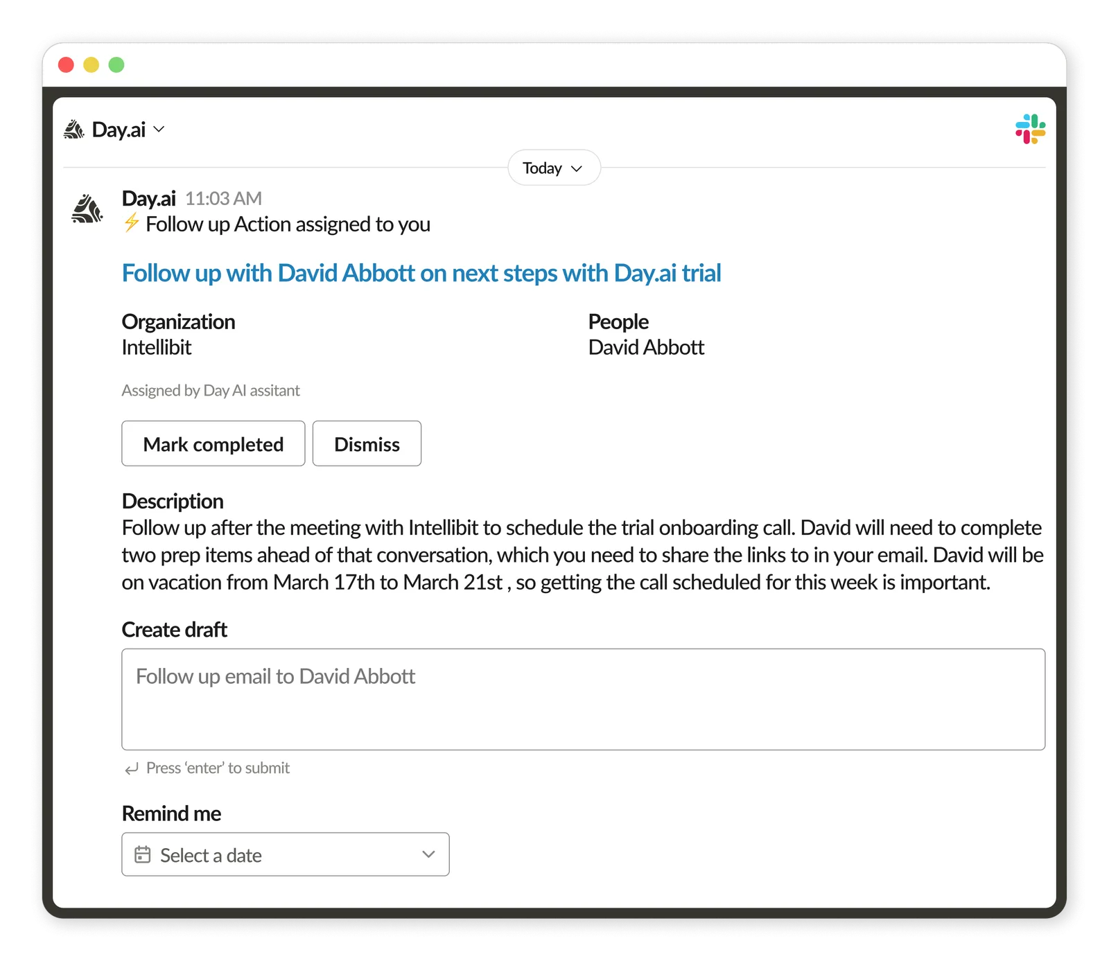Image resolution: width=1109 pixels, height=961 pixels.
Task: Close the window with the red button
Action: [67, 64]
